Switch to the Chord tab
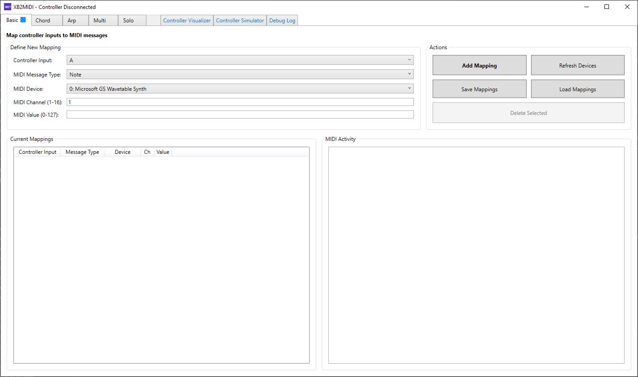 click(43, 21)
